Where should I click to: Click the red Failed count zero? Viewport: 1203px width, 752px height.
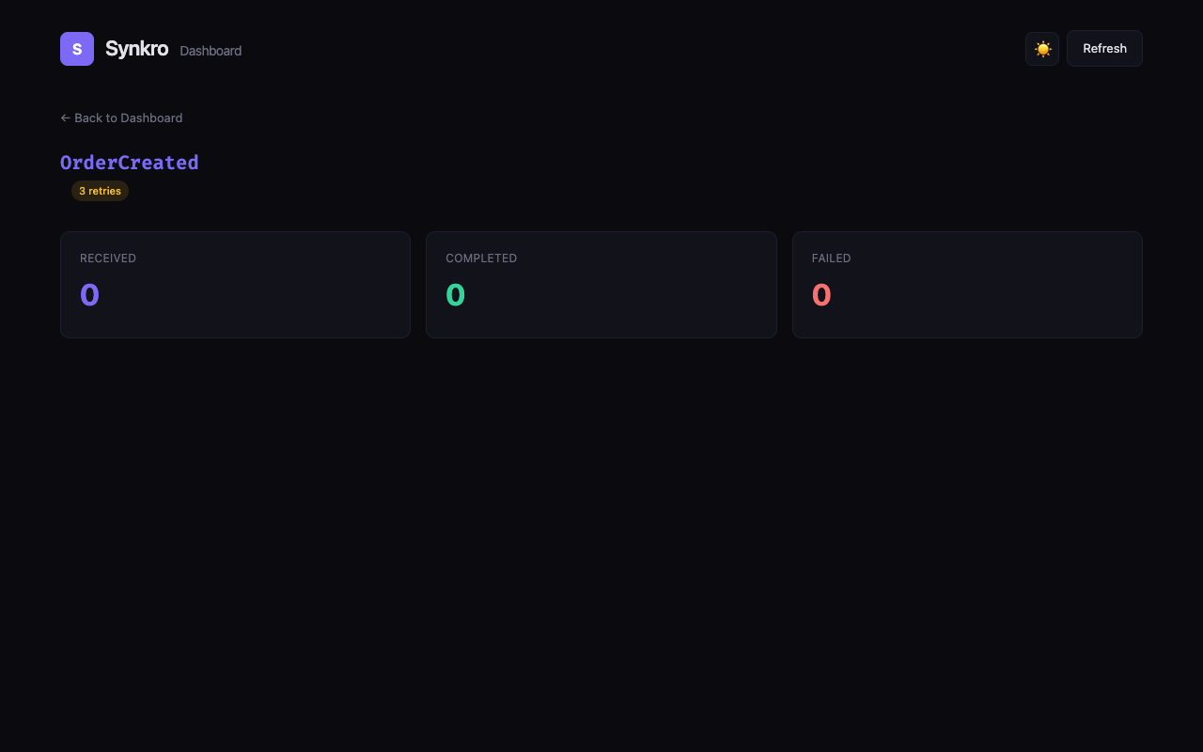tap(821, 295)
